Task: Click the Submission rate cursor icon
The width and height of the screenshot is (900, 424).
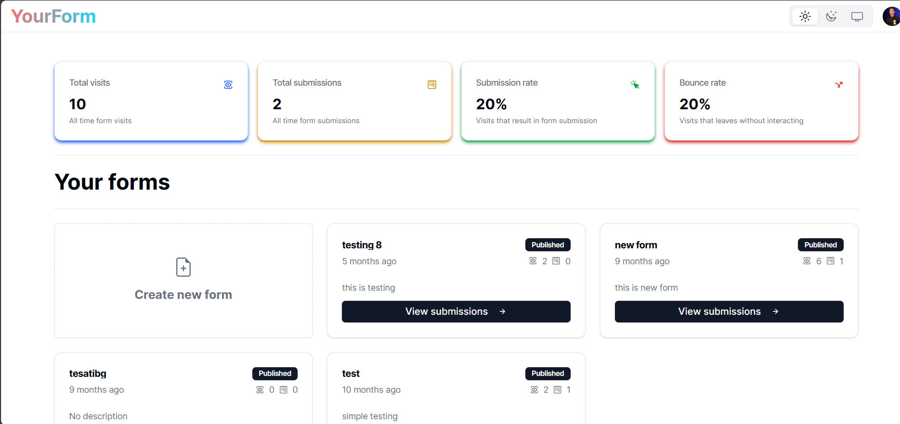Action: (635, 85)
